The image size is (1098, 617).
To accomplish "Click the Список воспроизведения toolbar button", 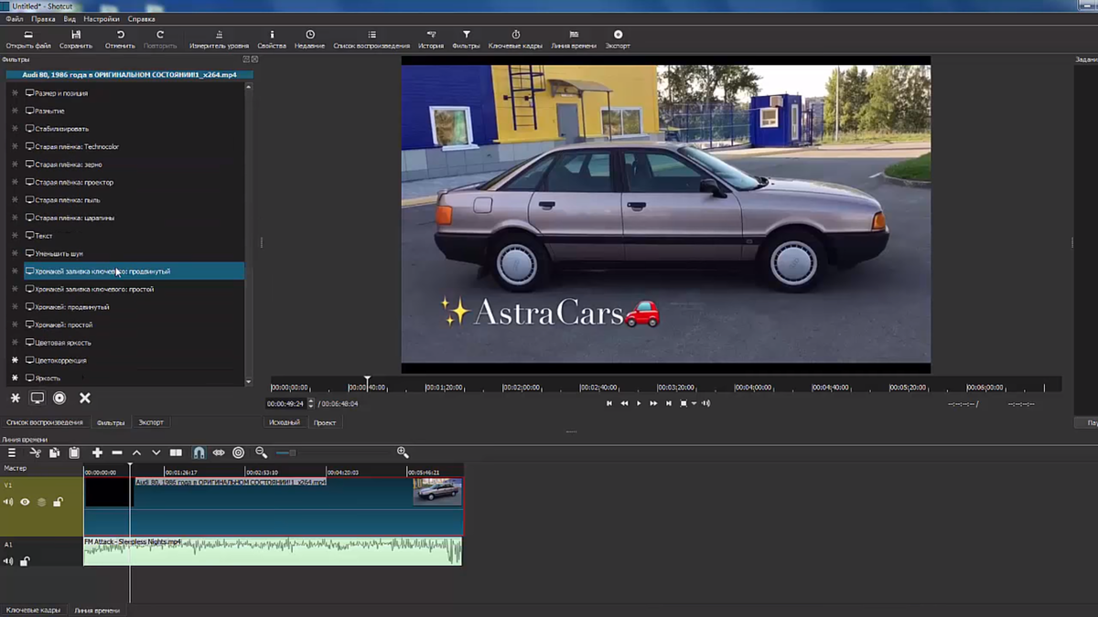I will coord(371,39).
